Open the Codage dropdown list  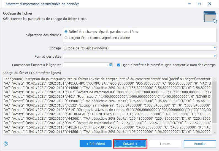point(215,48)
